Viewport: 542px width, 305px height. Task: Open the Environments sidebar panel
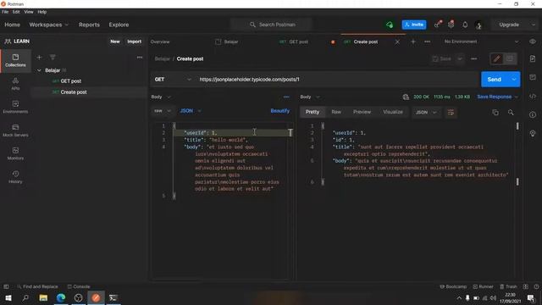15,107
